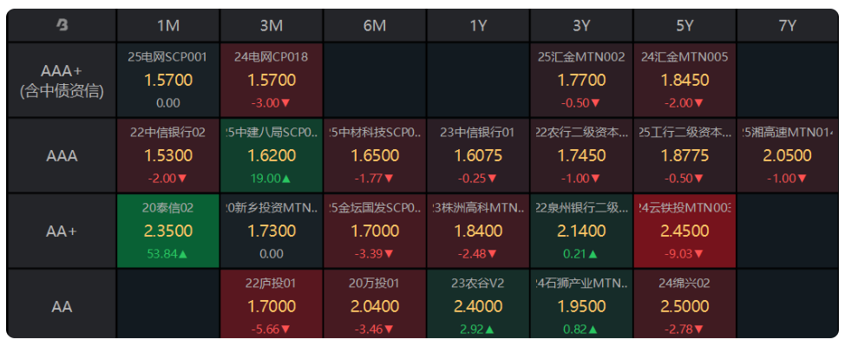
Task: Open the 24汇金MTN005 bond cell
Action: tap(685, 81)
